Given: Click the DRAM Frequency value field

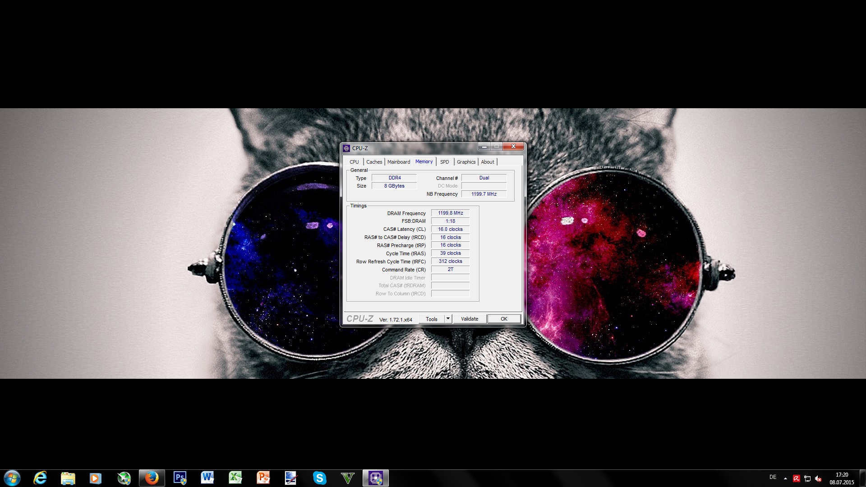Looking at the screenshot, I should (x=450, y=213).
